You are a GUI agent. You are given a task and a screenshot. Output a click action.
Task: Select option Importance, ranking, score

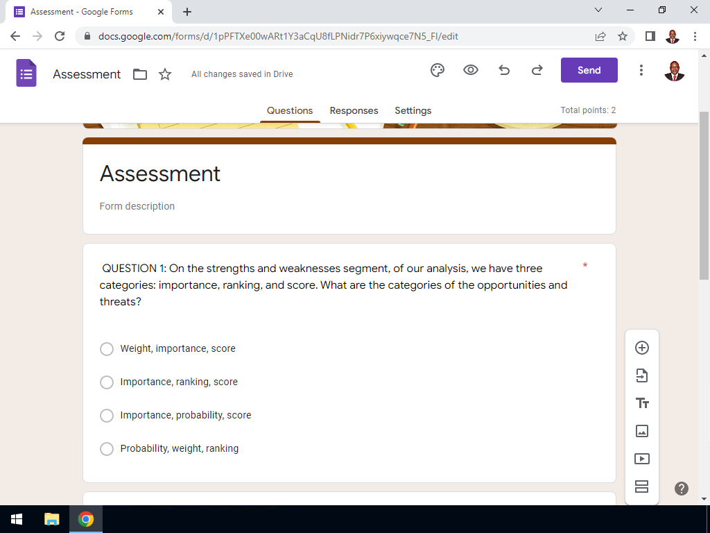point(106,382)
